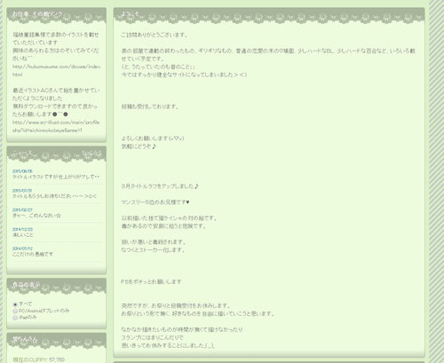Viewport: 444px width, 363px height.
Task: Click the 突然ですが、お祭りと投稿受付 line
Action: click(176, 305)
